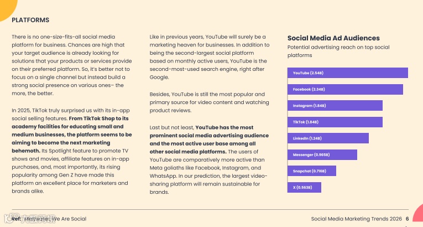The width and height of the screenshot is (423, 227).
Task: Select the X (0.563B) bar
Action: click(x=304, y=187)
